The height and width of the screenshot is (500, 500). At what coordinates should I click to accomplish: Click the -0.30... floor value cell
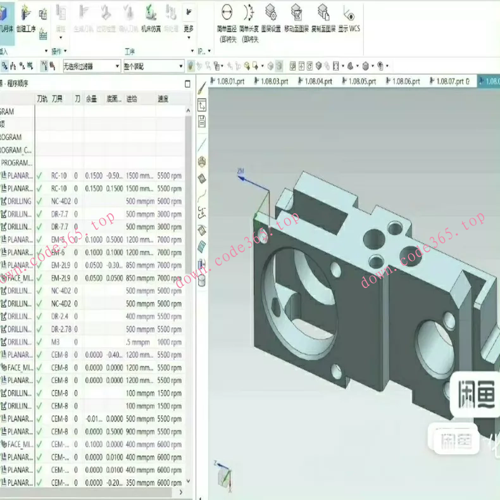(x=115, y=265)
